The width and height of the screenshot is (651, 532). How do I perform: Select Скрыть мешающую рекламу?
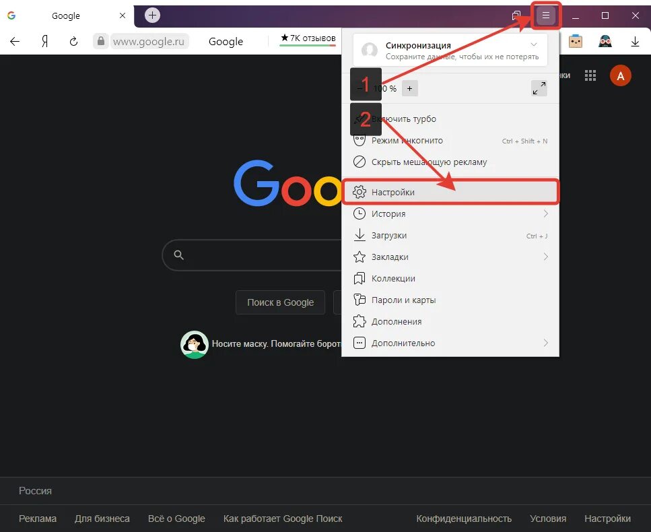[450, 162]
